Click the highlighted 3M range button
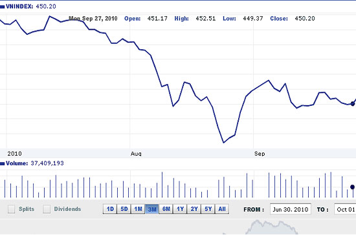This screenshot has height=235, width=356. (x=152, y=209)
